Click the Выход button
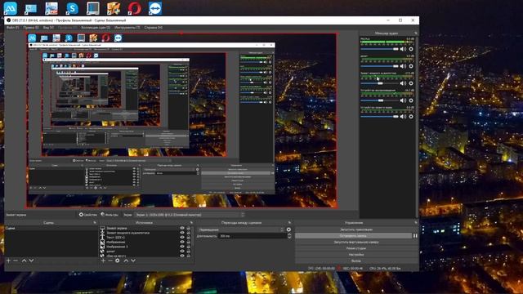Screen dimensions: 523x294 (356, 261)
